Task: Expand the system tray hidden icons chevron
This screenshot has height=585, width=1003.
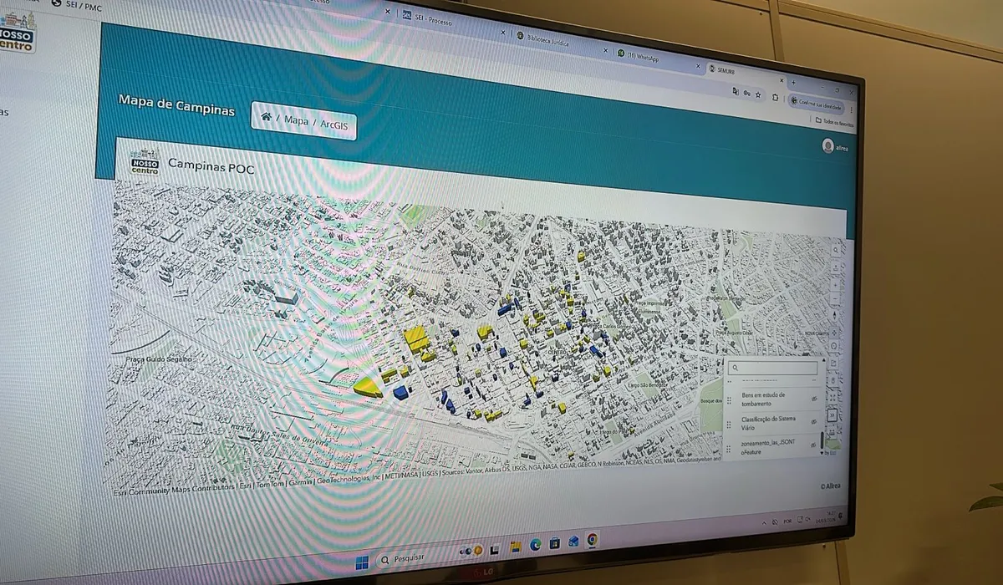Action: tap(765, 521)
